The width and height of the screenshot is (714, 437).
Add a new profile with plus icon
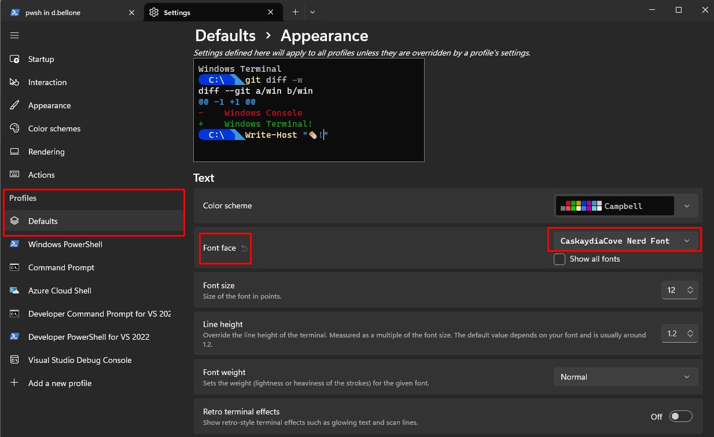pyautogui.click(x=15, y=383)
